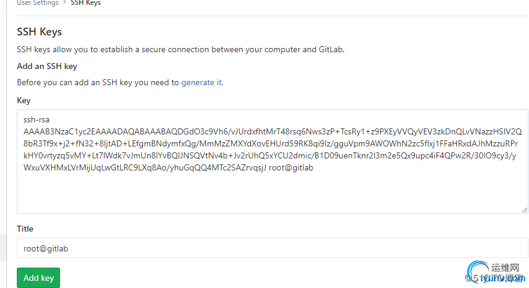Screen dimensions: 529x288
Task: Click the "Add an SSH key" subheading
Action: 47,66
